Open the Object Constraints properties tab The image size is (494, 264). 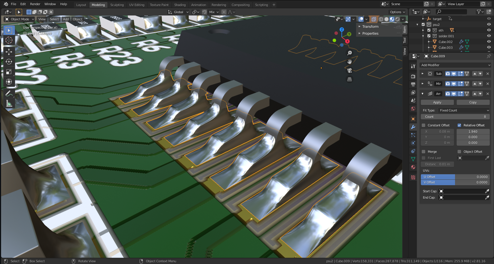click(413, 151)
